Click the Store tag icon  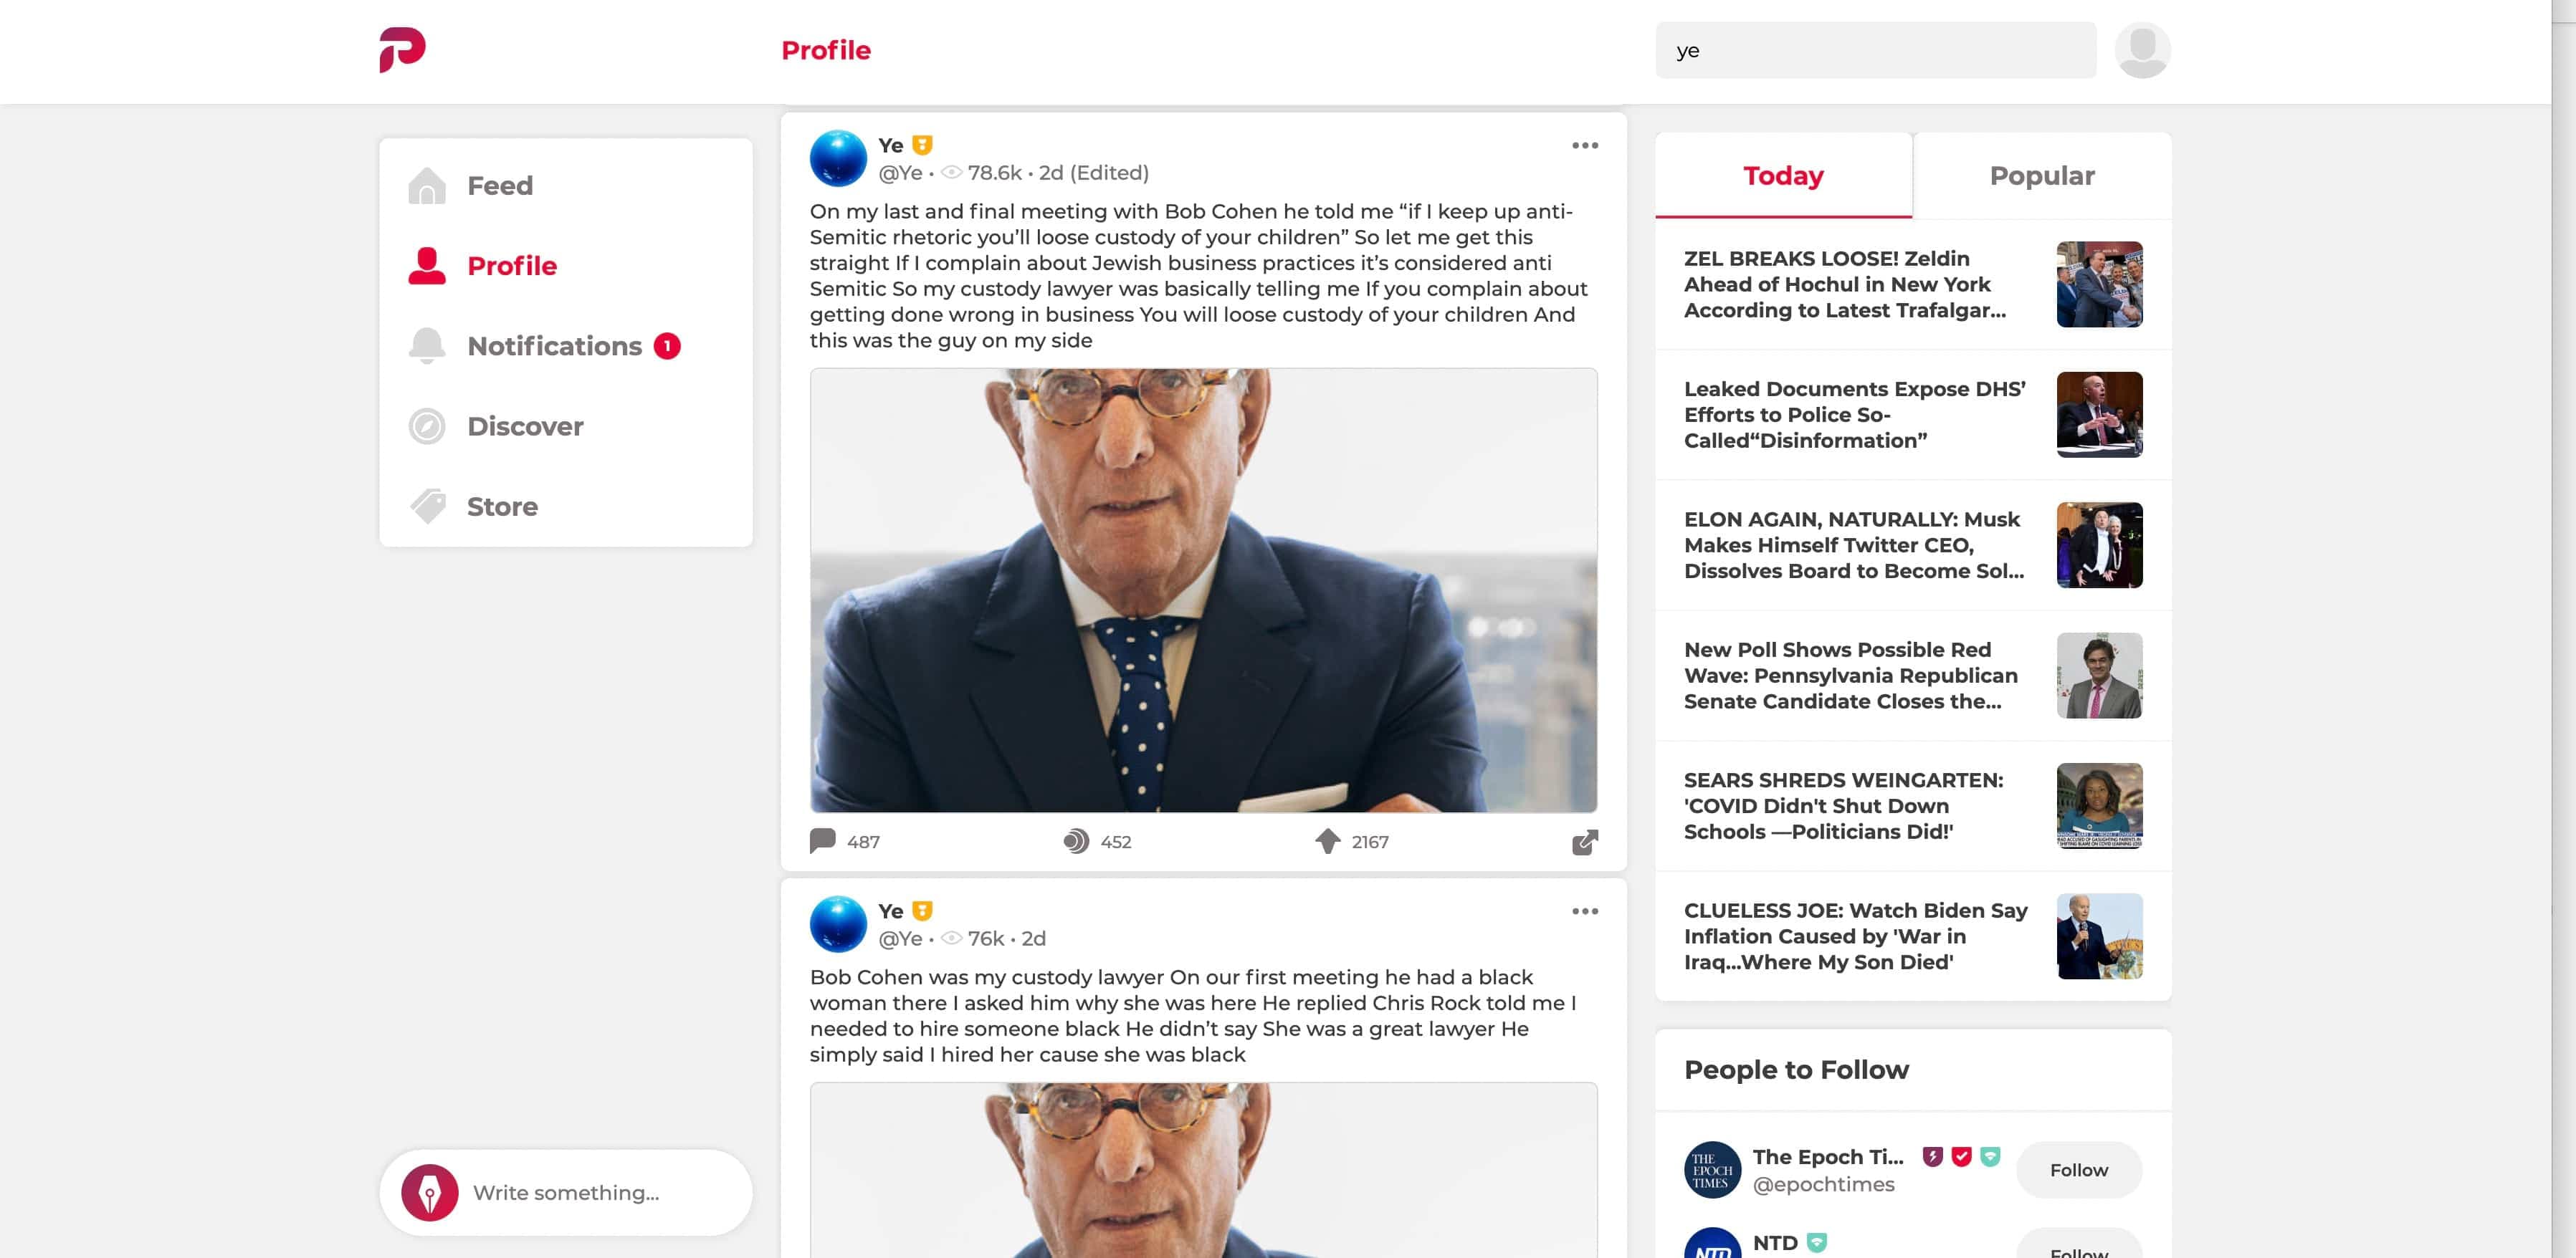(427, 506)
